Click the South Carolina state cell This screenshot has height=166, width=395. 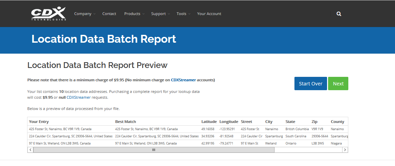[296, 136]
